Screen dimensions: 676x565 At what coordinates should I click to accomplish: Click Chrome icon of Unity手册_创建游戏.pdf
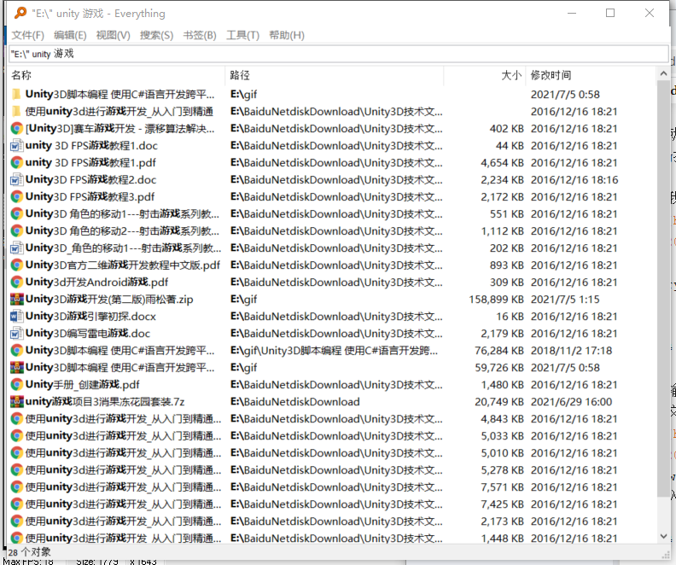tap(16, 384)
